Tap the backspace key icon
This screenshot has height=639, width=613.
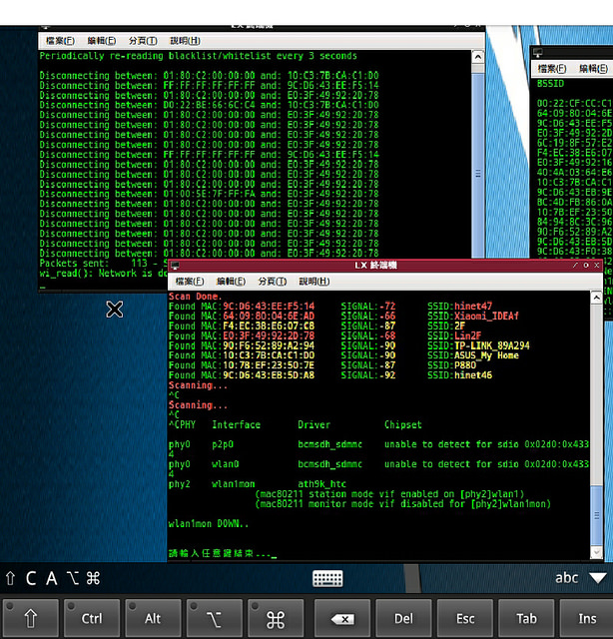[x=341, y=618]
